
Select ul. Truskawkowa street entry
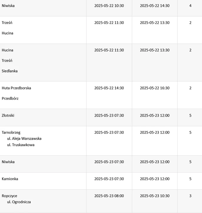click(x=21, y=145)
